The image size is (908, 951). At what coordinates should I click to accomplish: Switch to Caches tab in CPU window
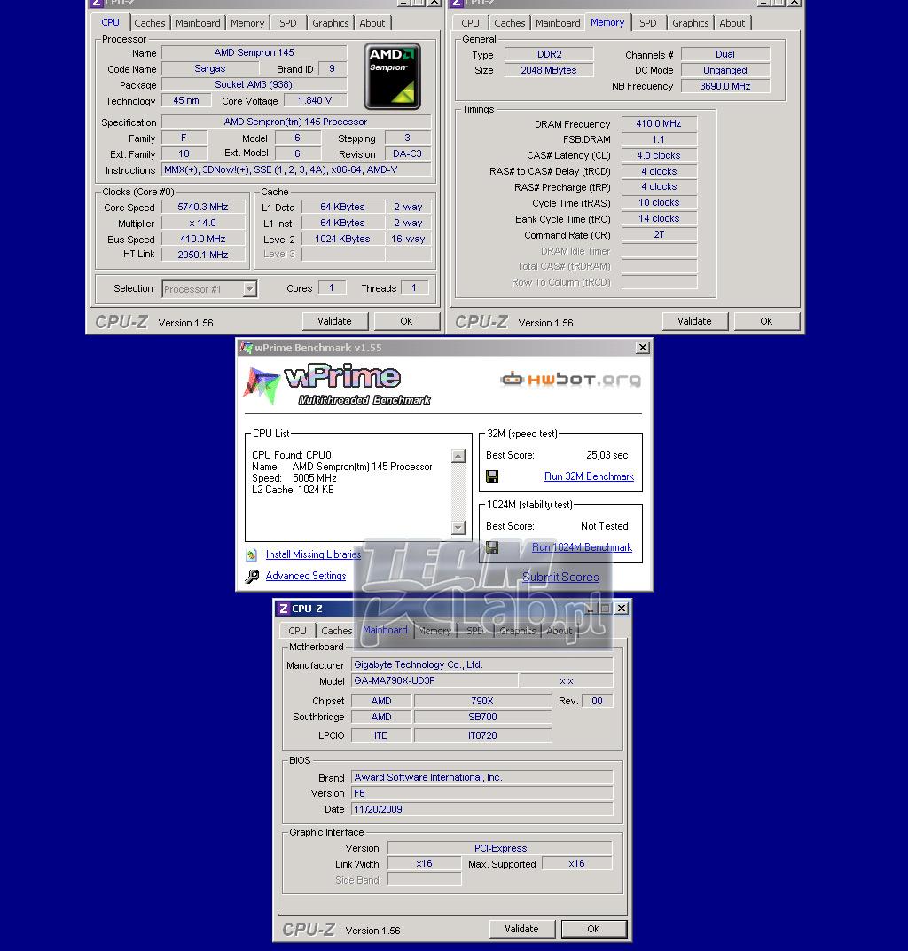(150, 23)
